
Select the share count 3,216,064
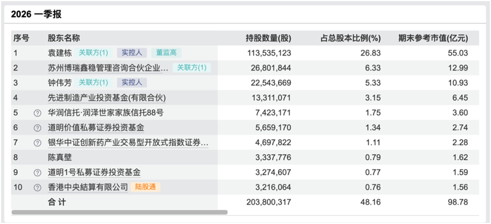coord(273,188)
